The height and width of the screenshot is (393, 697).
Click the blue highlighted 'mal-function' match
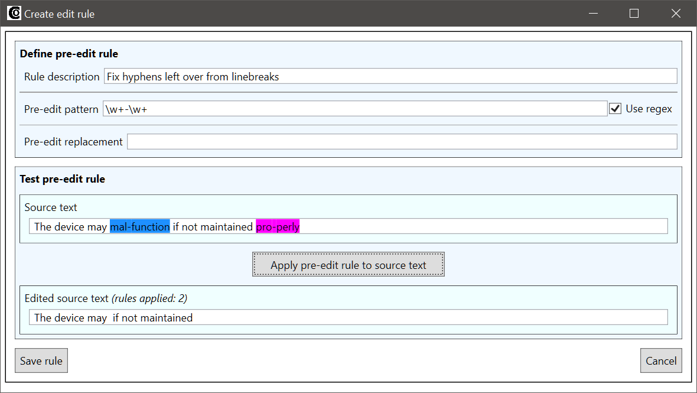pos(139,226)
